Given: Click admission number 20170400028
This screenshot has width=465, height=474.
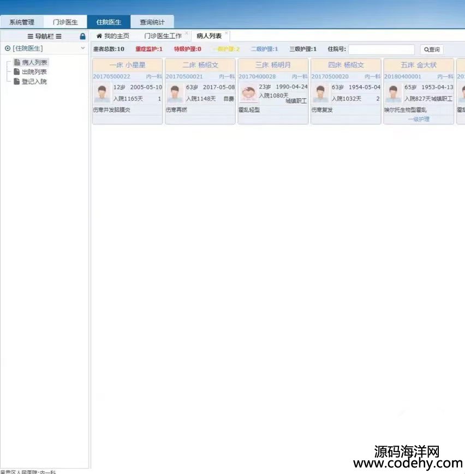Looking at the screenshot, I should pyautogui.click(x=257, y=76).
